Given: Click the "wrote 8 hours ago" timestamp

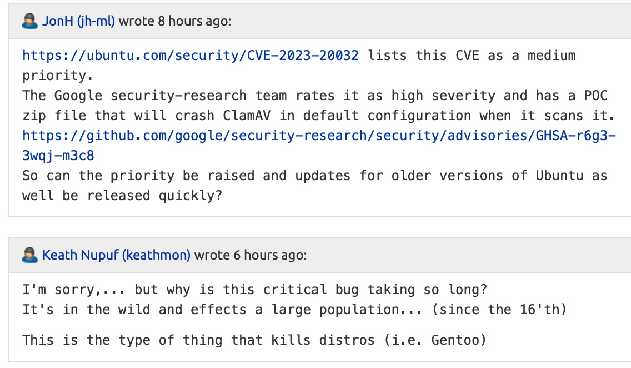Looking at the screenshot, I should (x=175, y=22).
